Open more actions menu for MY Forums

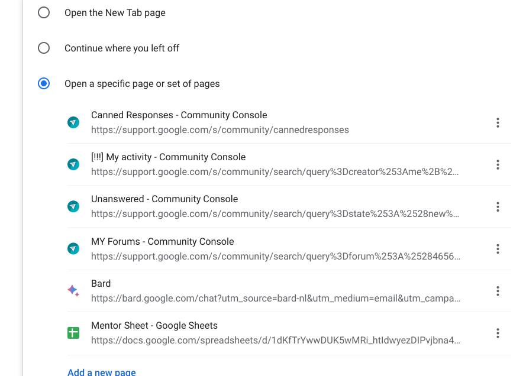(498, 249)
